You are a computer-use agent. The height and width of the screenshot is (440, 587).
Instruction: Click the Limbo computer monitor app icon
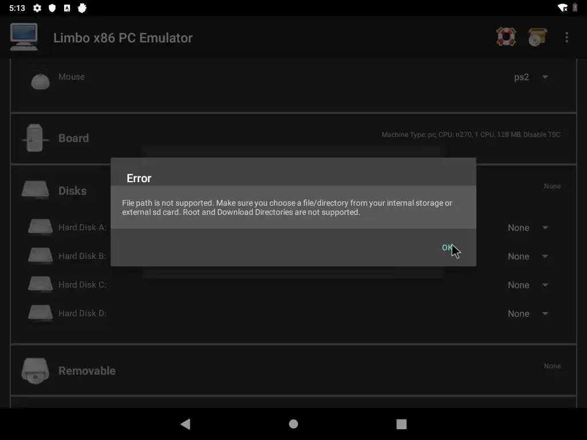tap(24, 37)
